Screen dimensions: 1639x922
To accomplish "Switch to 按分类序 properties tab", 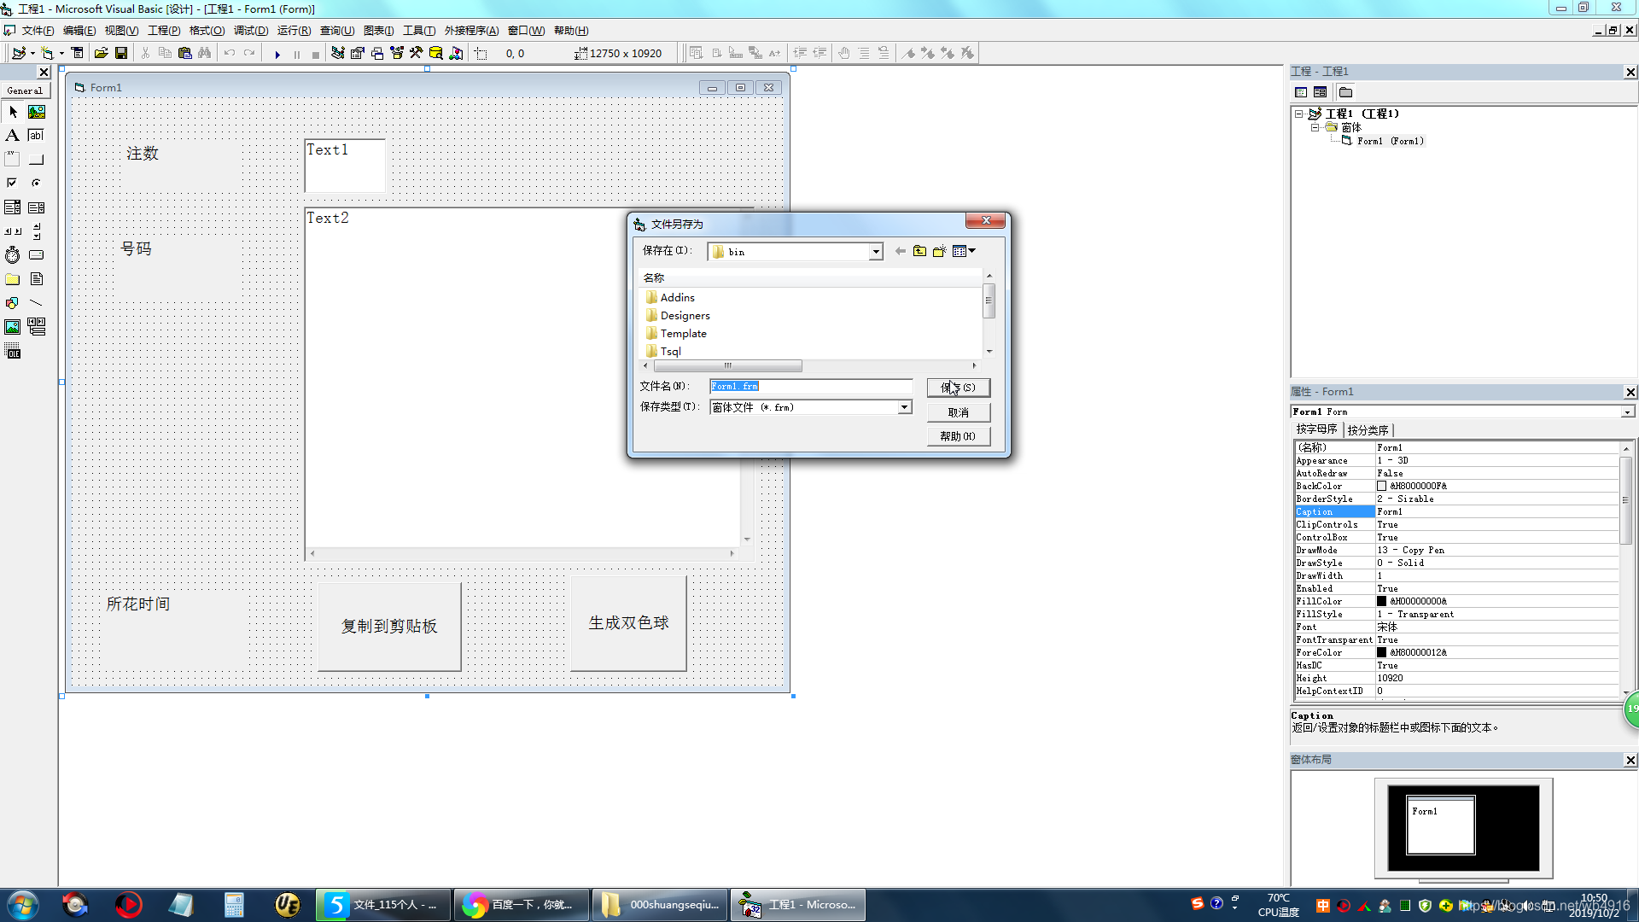I will click(1368, 430).
